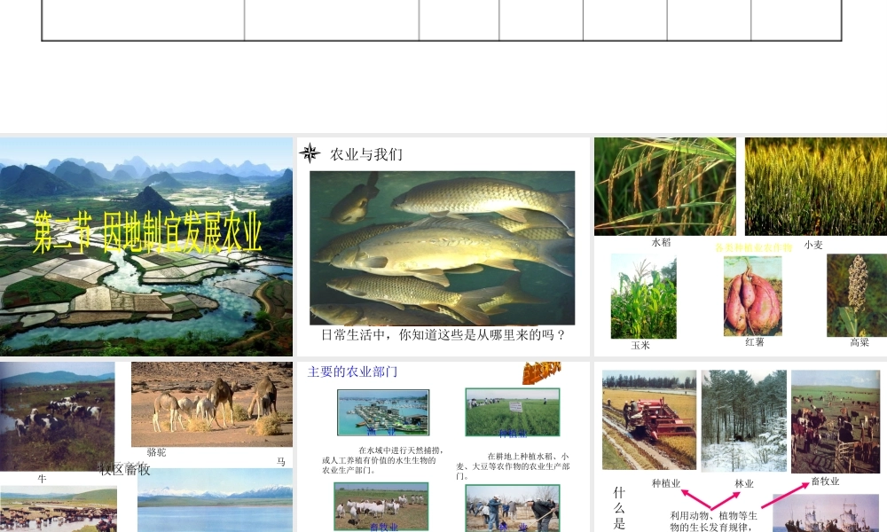Screen dimensions: 887x532
Task: Click the green crop field image labeled 种植业
Action: coord(513,412)
